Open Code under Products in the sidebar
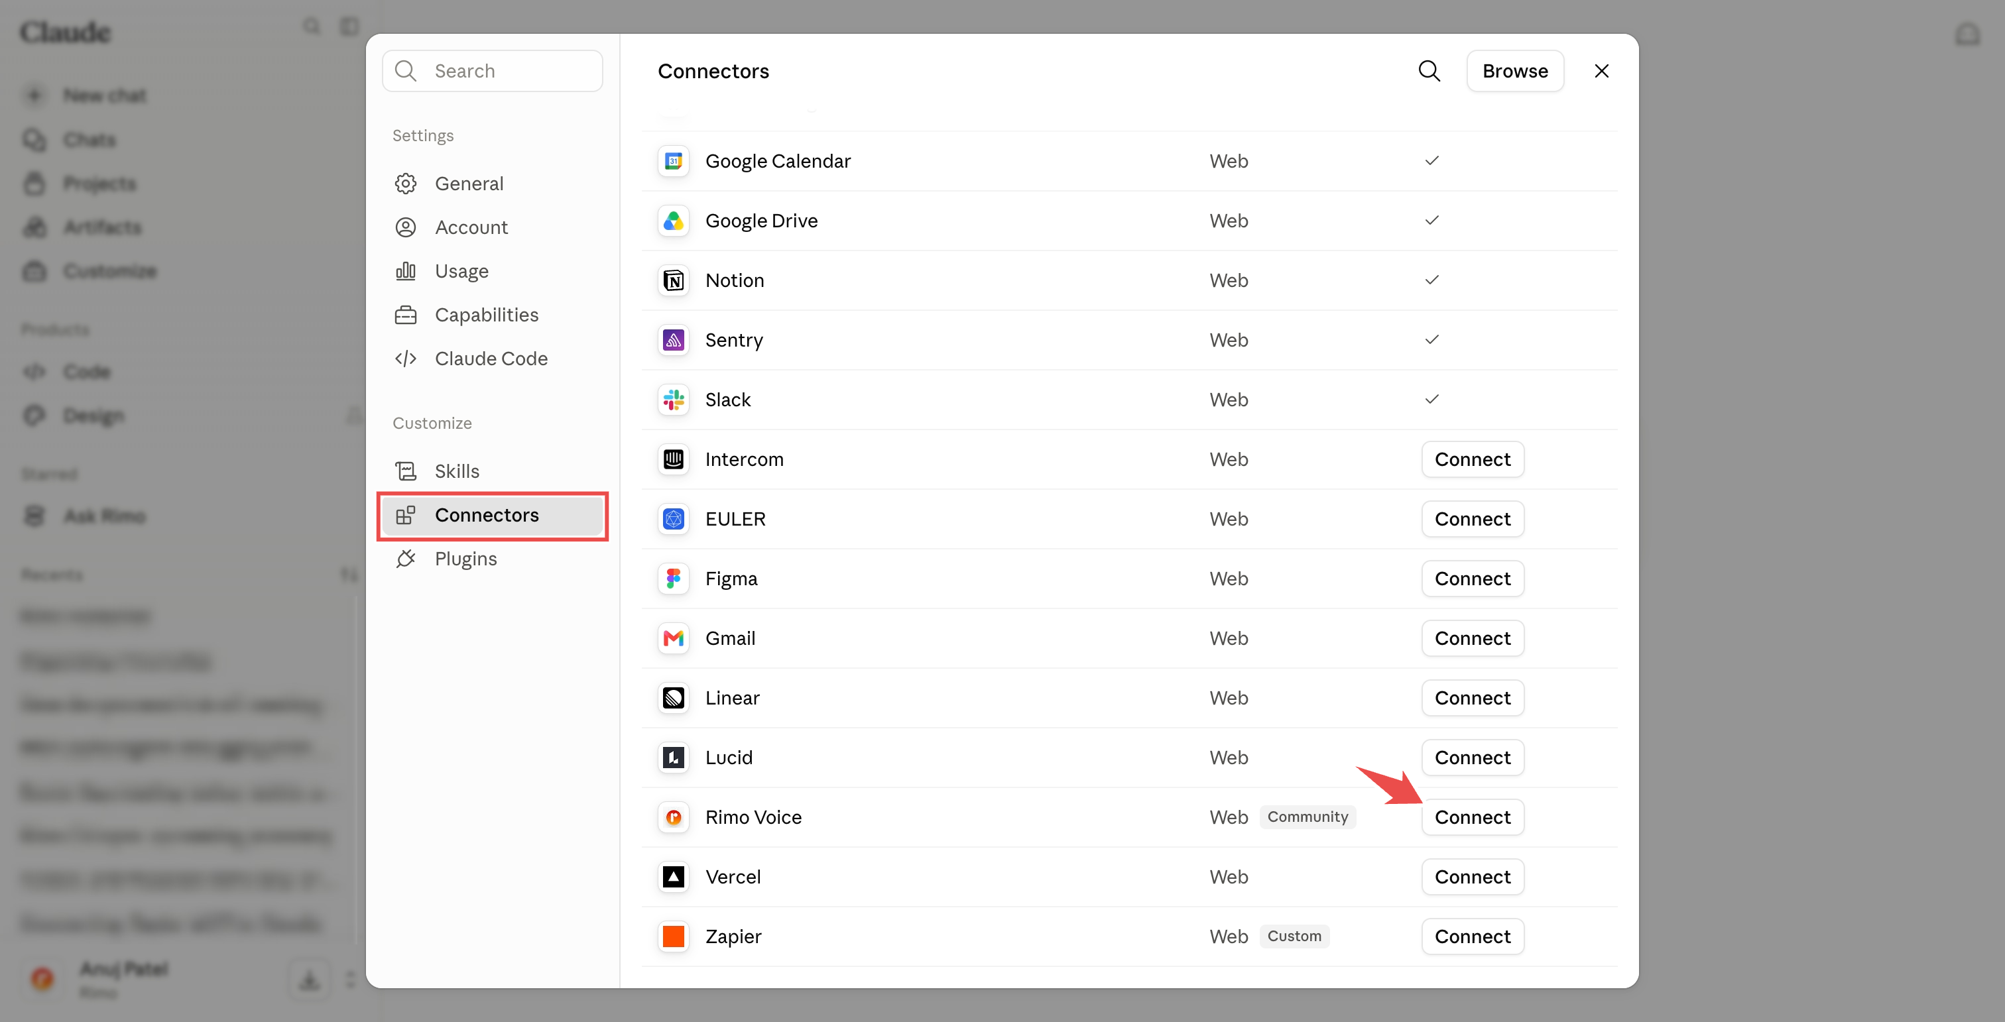Viewport: 2005px width, 1022px height. (67, 372)
